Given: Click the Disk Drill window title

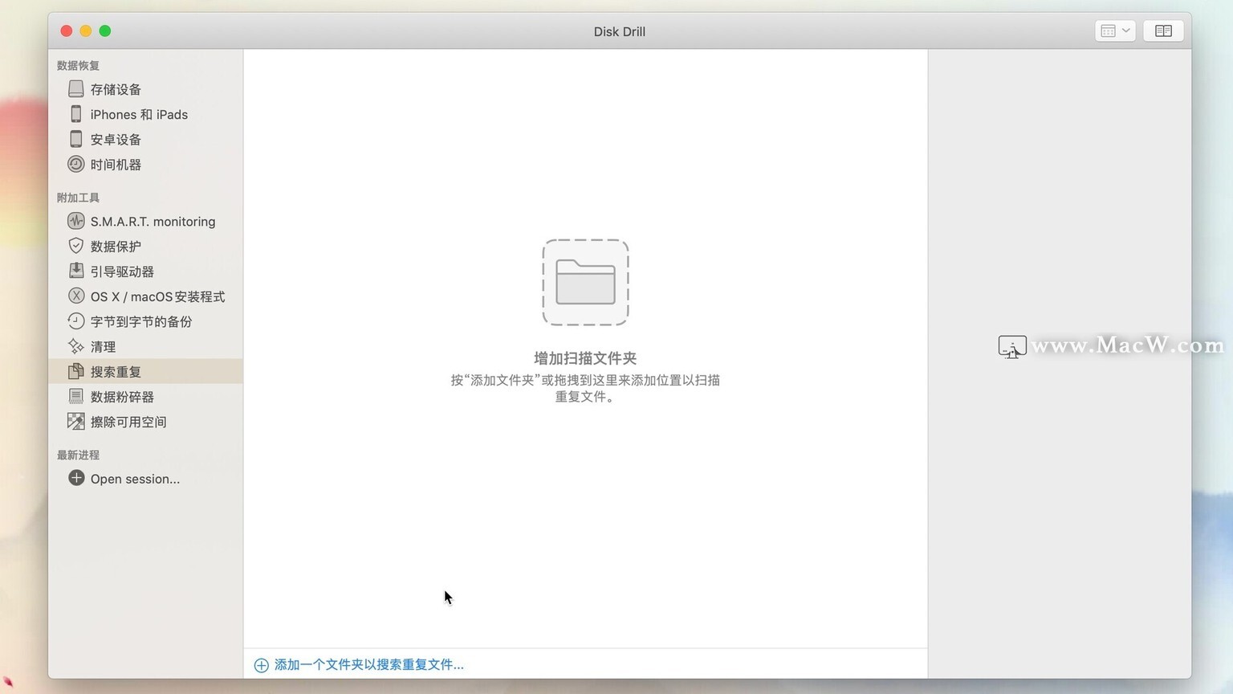Looking at the screenshot, I should click(x=619, y=31).
